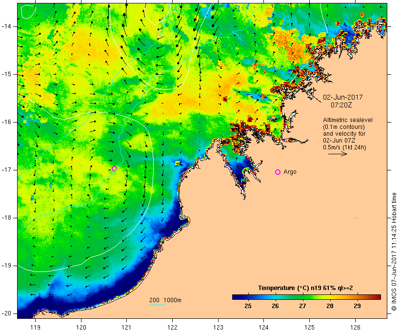Click the temperature colorbar title text

click(x=305, y=288)
